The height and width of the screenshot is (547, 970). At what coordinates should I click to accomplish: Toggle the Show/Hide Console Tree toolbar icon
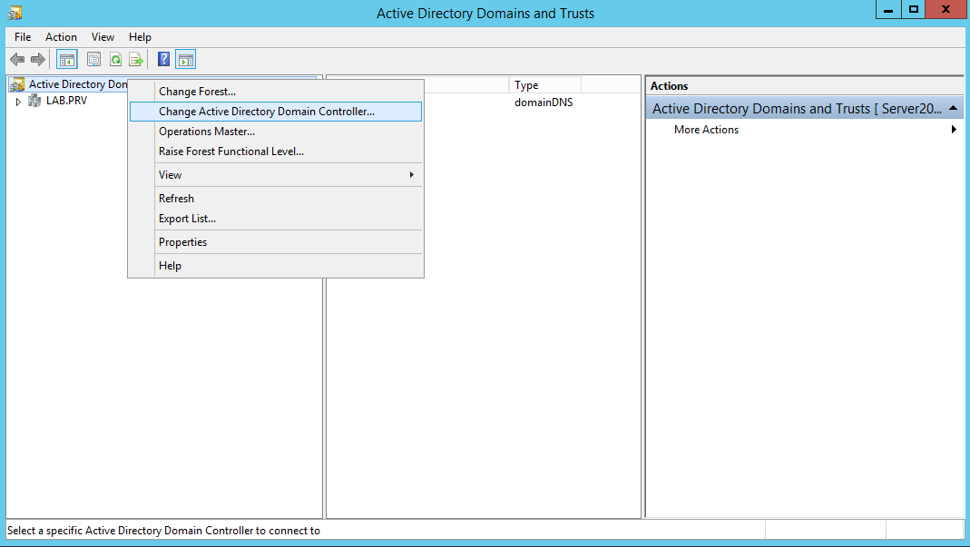pyautogui.click(x=67, y=59)
